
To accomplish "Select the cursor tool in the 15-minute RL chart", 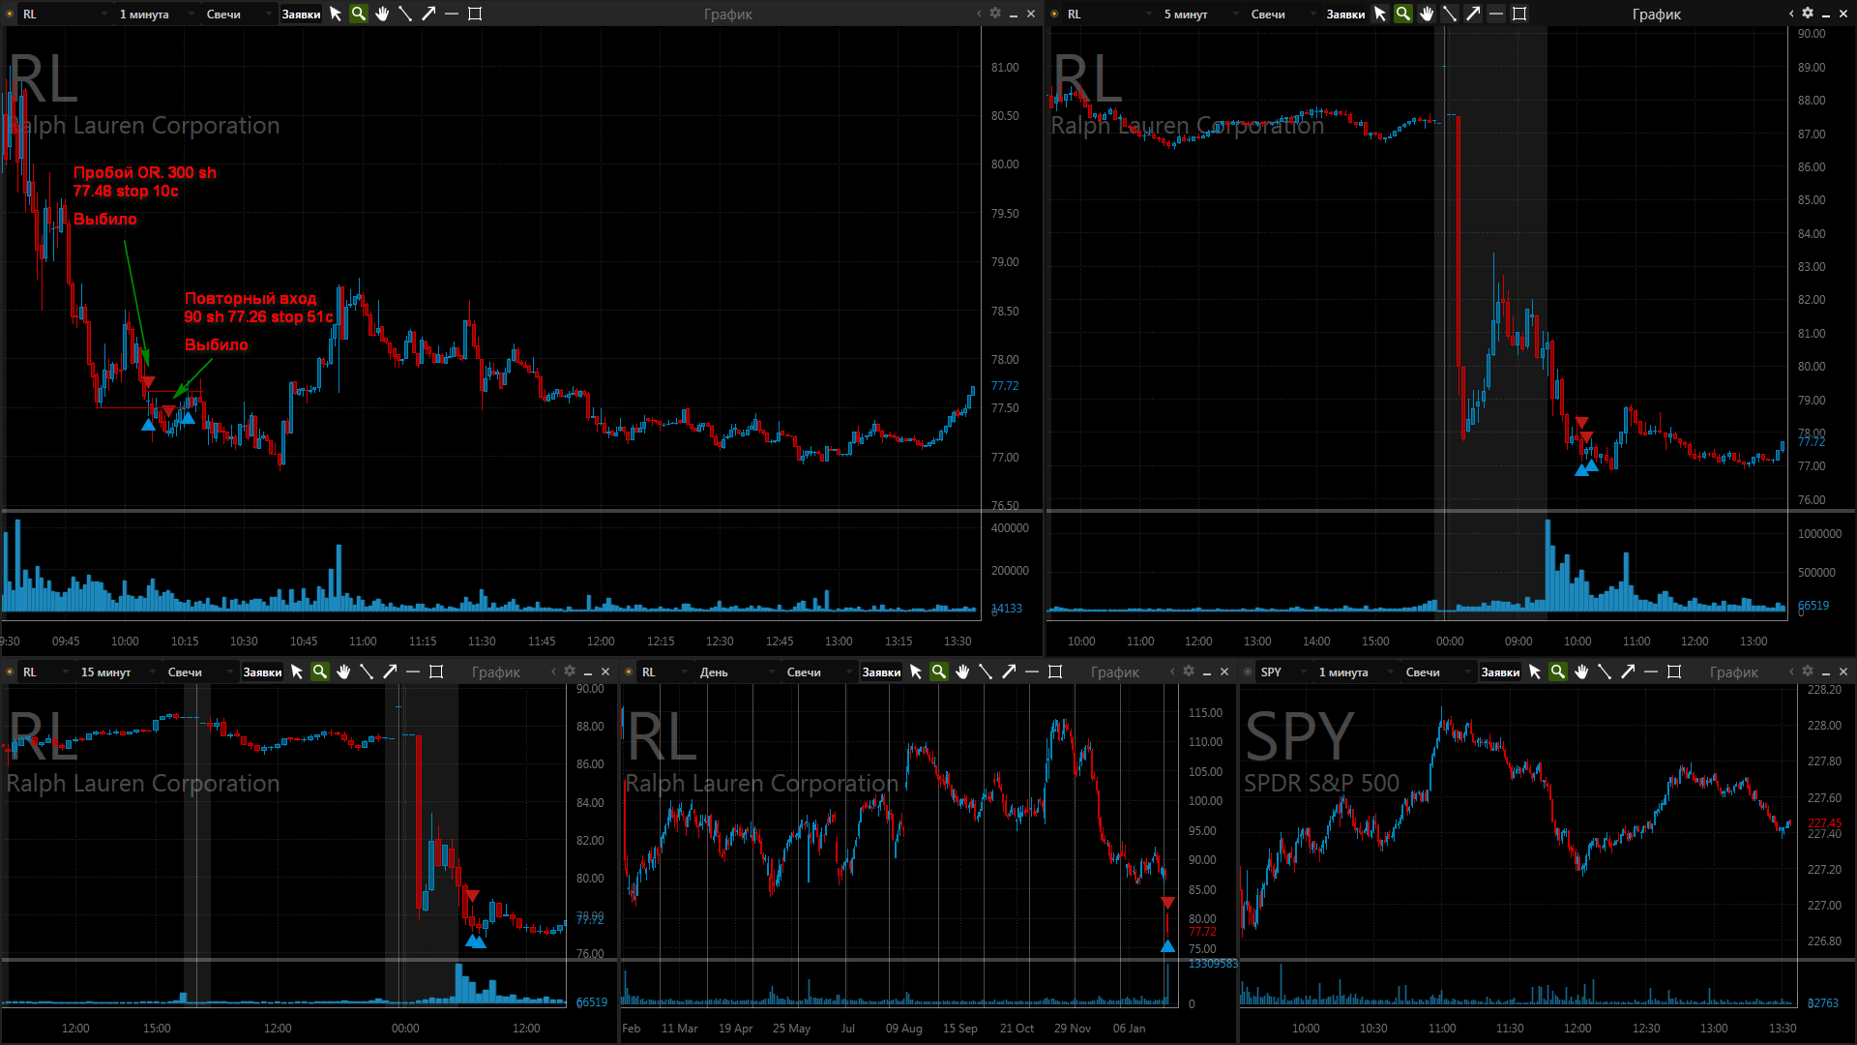I will (x=297, y=672).
